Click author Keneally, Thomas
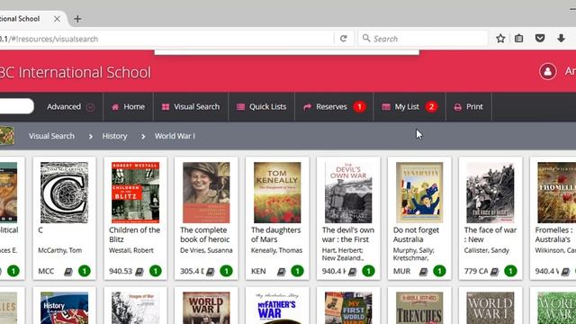The height and width of the screenshot is (324, 576). [276, 250]
